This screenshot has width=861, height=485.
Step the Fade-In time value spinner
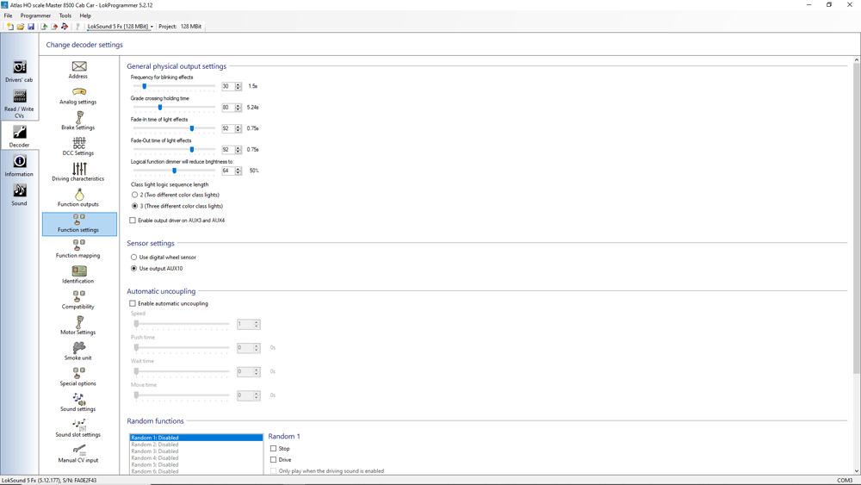238,128
